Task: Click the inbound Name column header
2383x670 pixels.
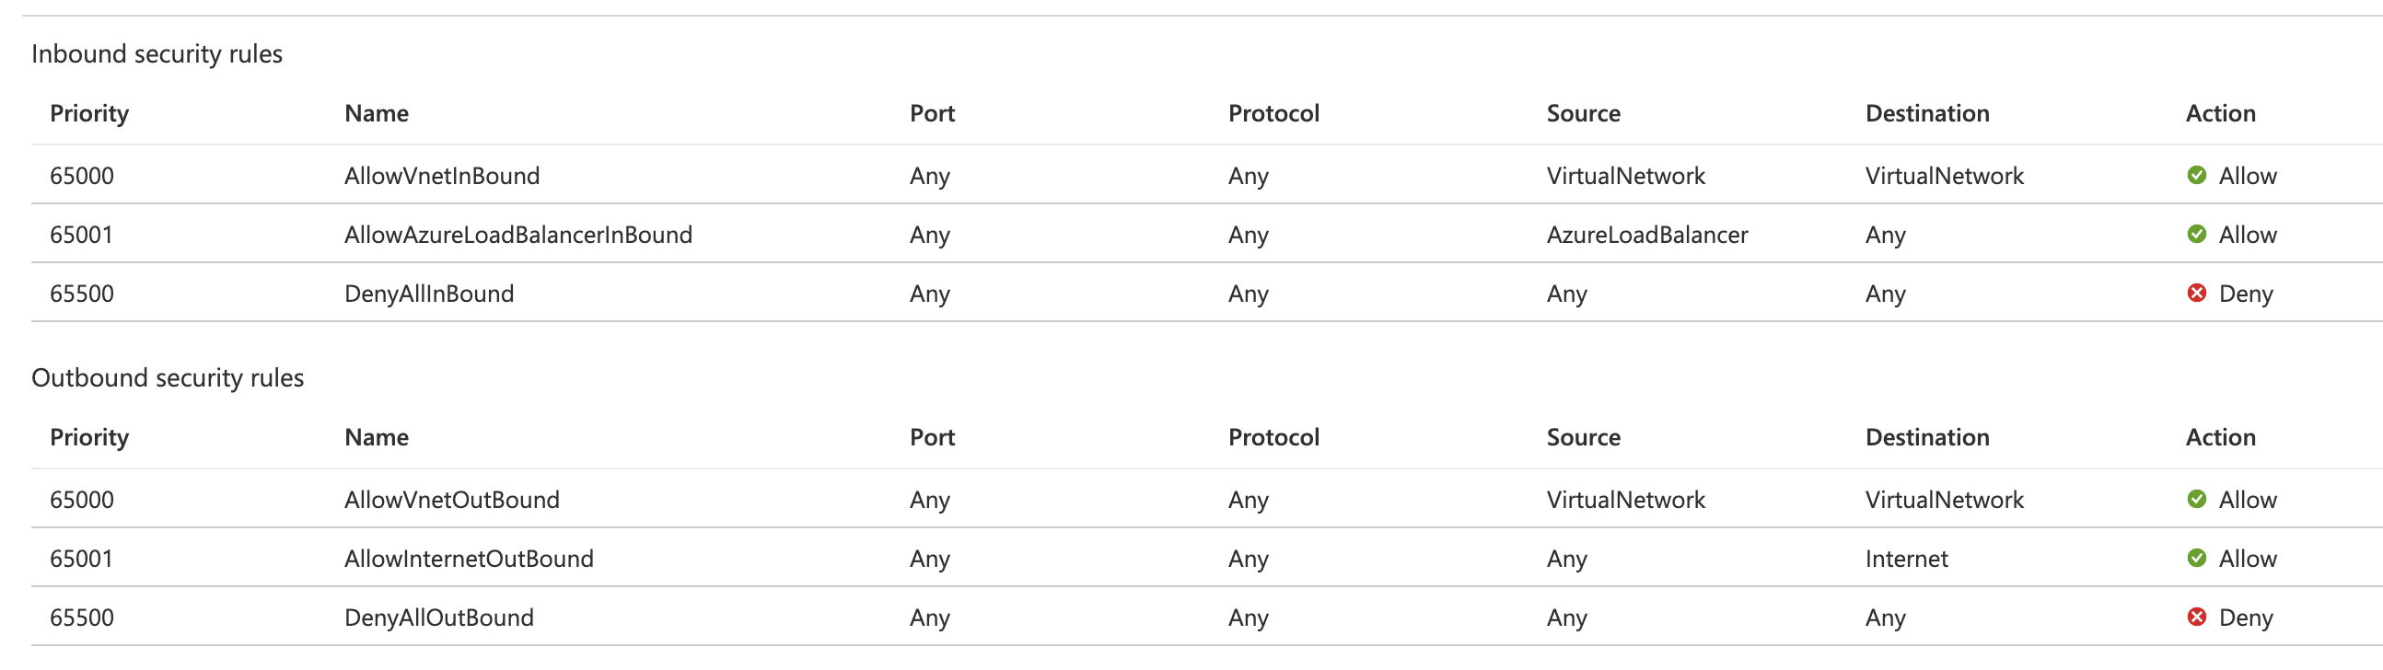Action: pyautogui.click(x=376, y=114)
